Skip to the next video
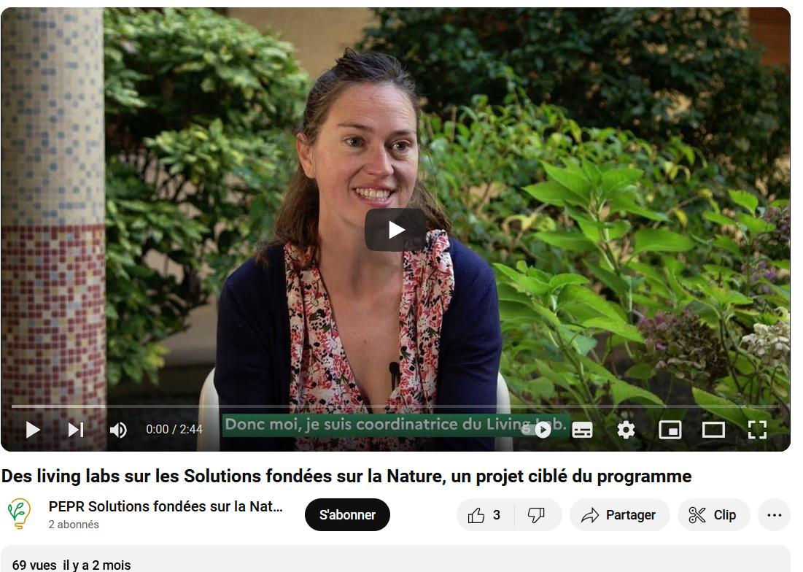Image resolution: width=803 pixels, height=572 pixels. (x=76, y=430)
